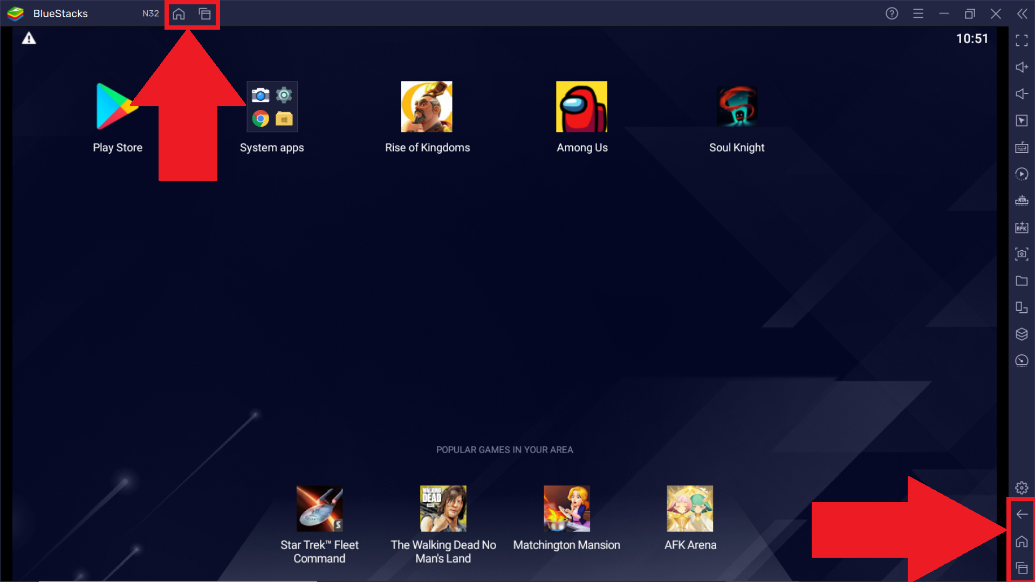Open the help menu
The image size is (1035, 582).
click(892, 13)
